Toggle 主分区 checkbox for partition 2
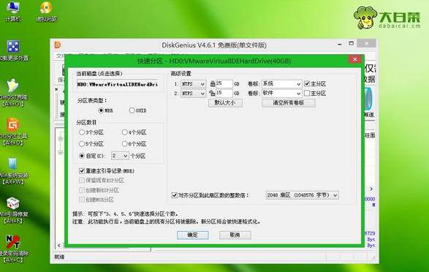Viewport: 429px width, 272px height. click(315, 94)
